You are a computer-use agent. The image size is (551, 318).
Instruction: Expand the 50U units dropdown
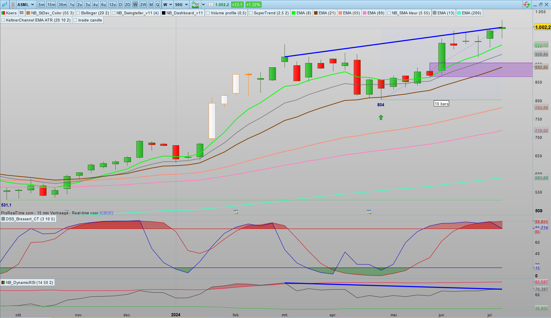click(186, 5)
